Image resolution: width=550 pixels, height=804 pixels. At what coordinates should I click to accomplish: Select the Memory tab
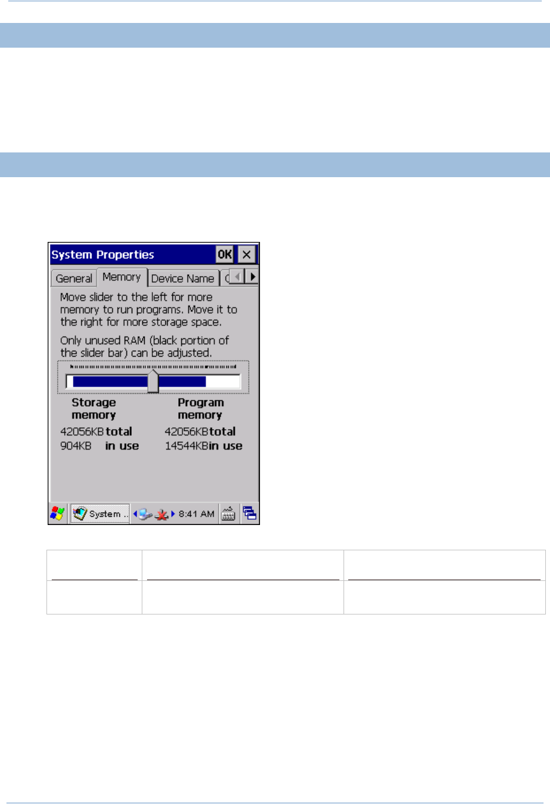122,277
